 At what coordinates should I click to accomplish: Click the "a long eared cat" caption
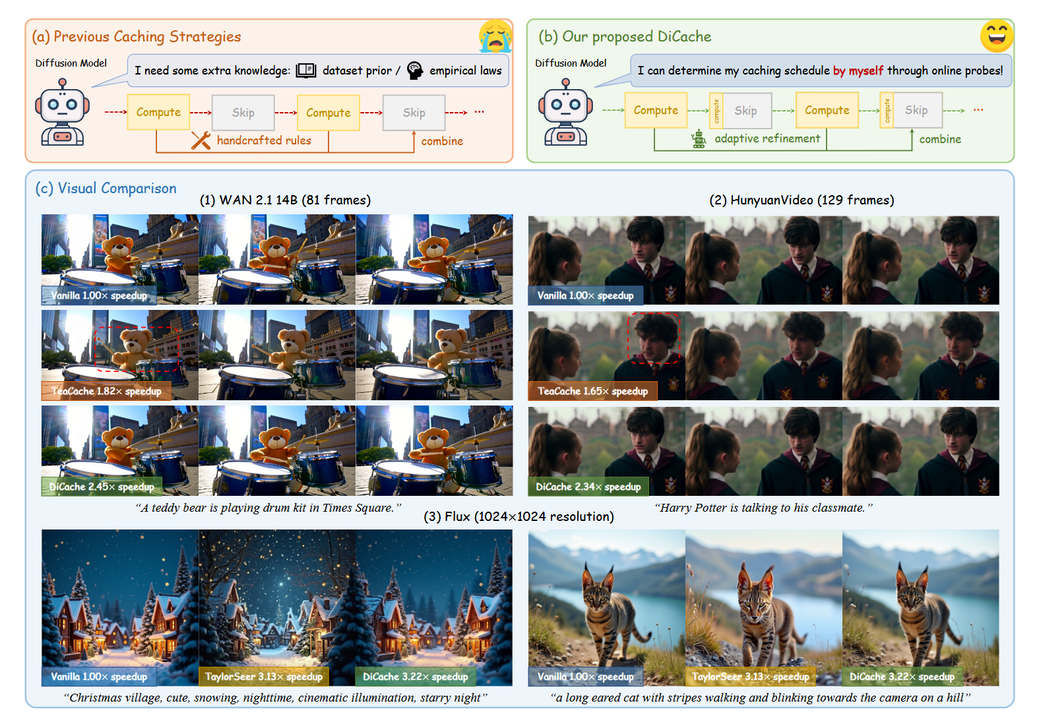pos(761,698)
